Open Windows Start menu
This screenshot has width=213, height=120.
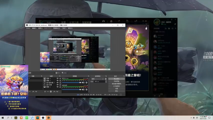click(3, 118)
